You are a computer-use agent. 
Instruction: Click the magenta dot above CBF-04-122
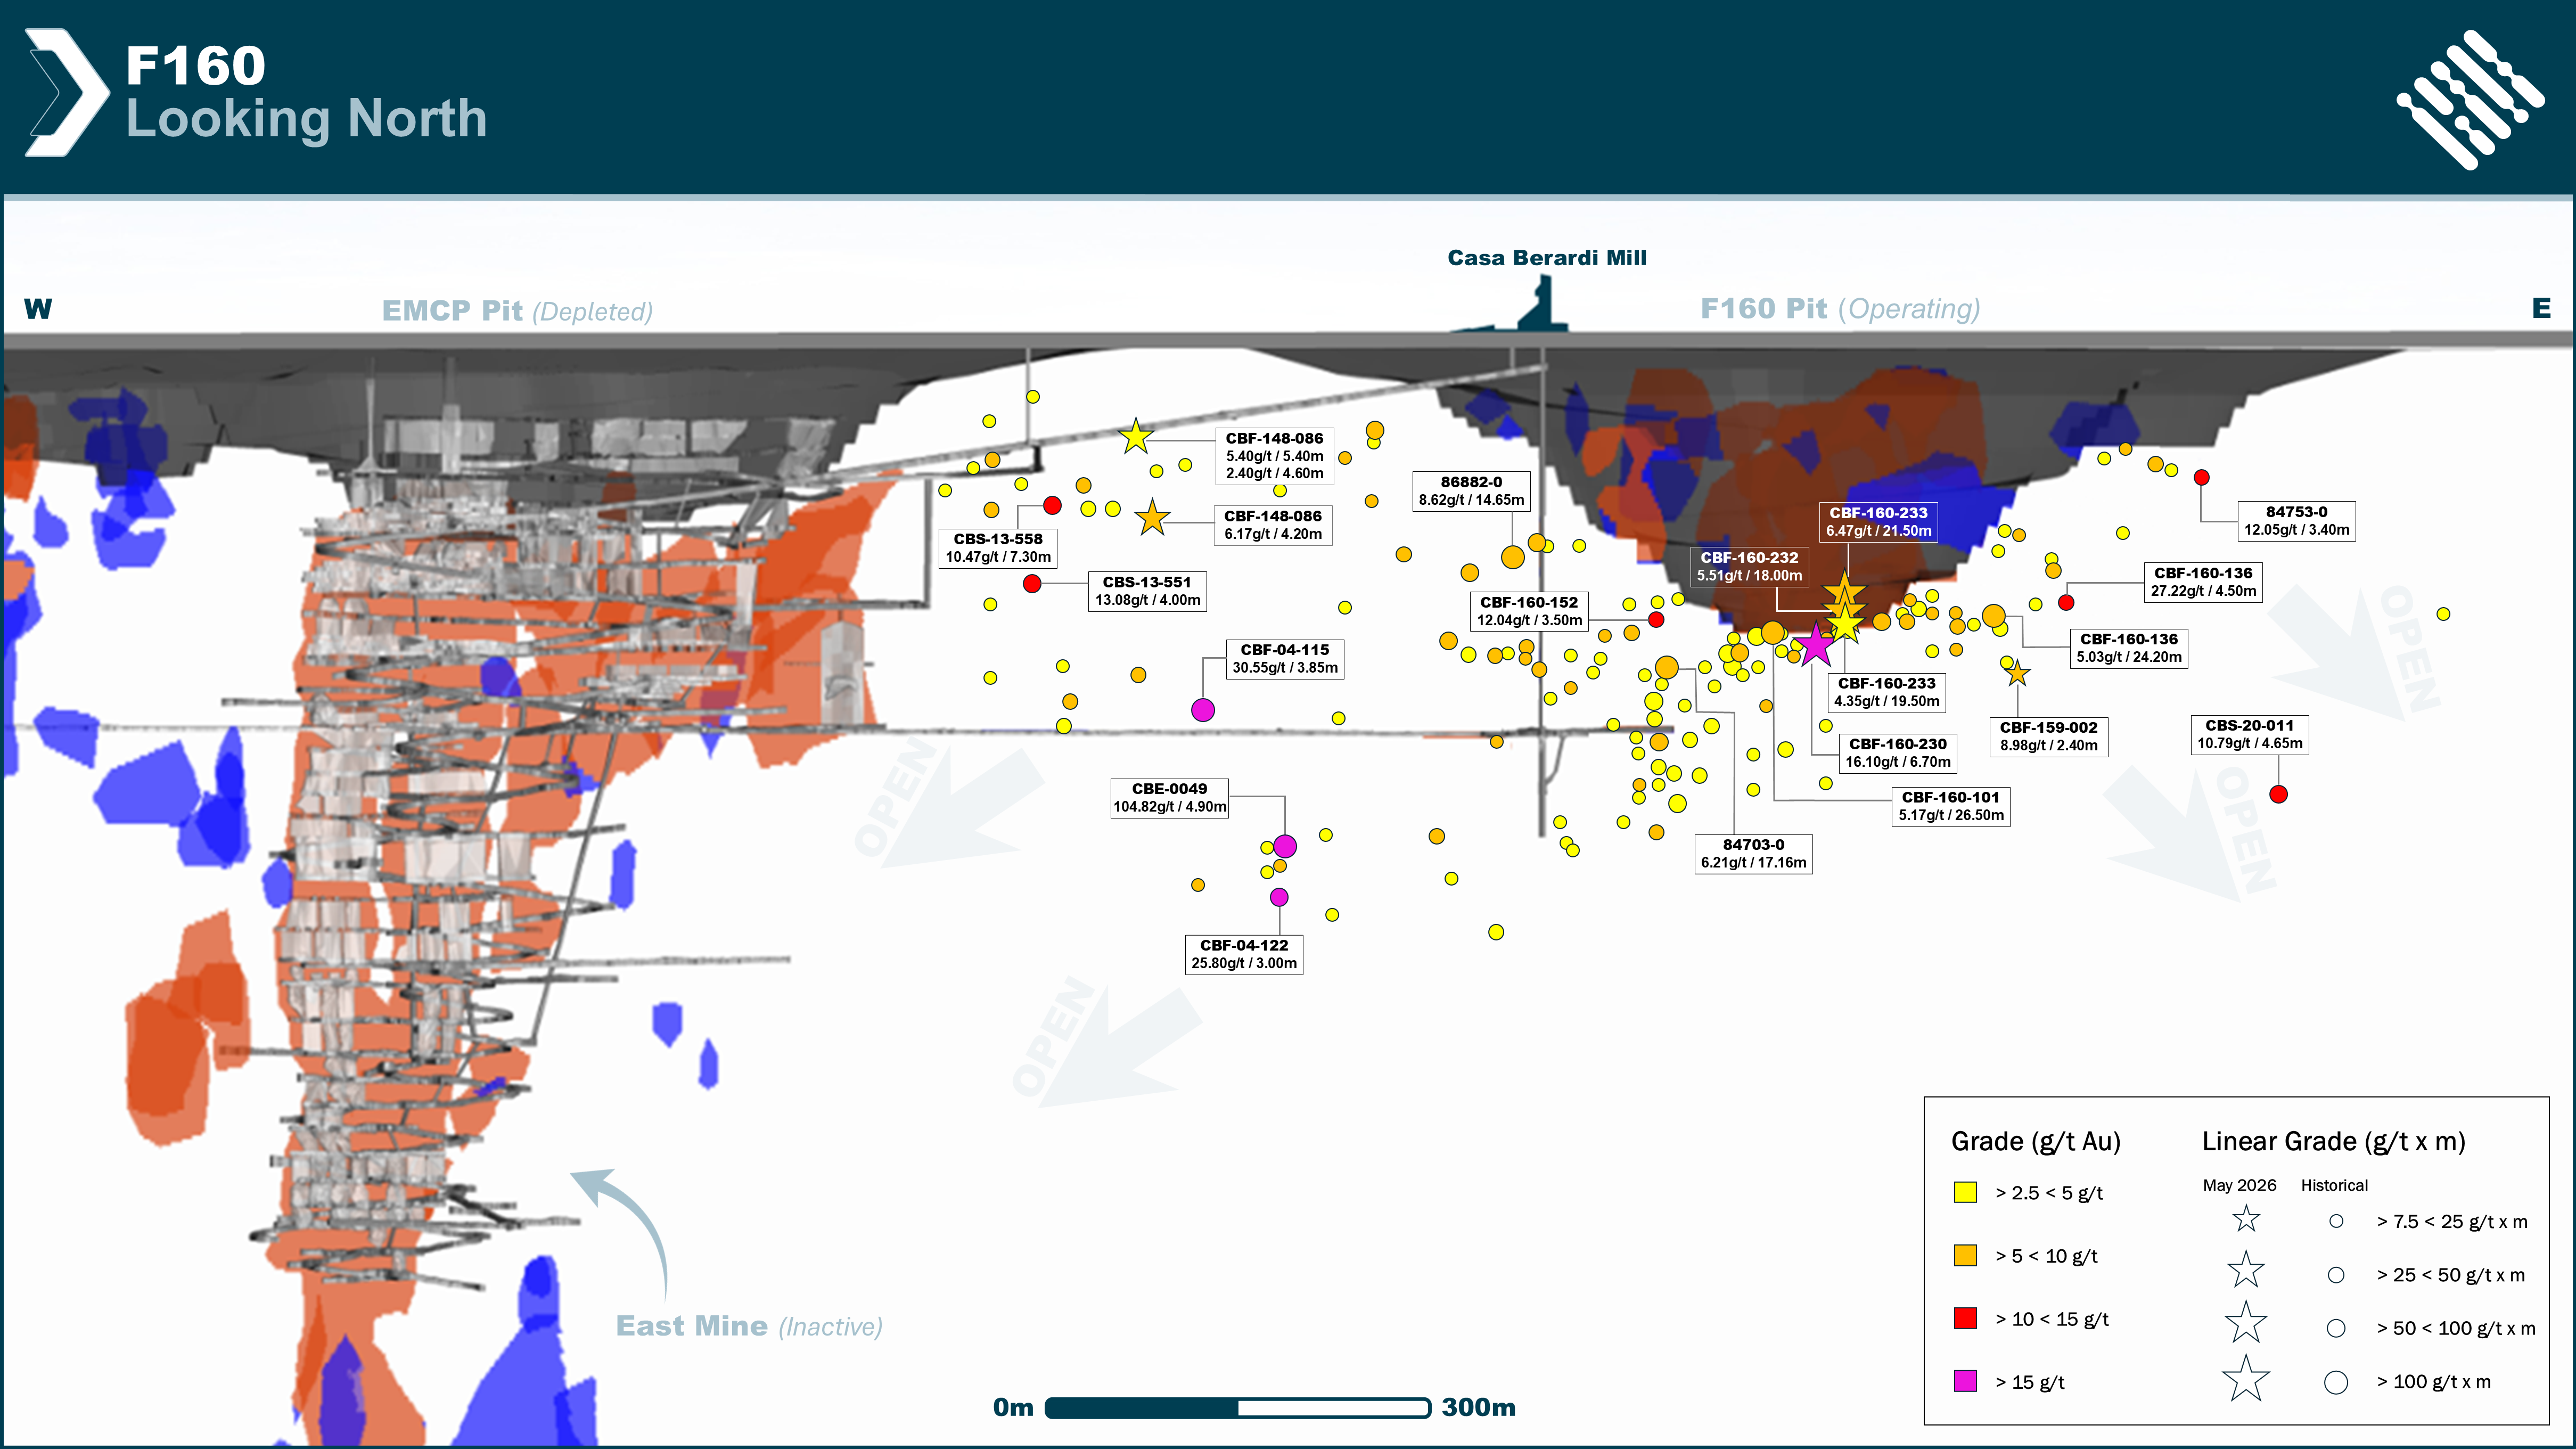[x=1279, y=897]
